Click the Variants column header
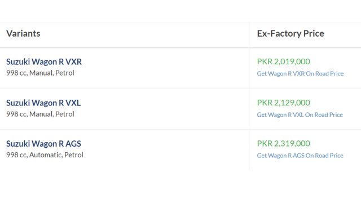Viewport: 361px width, 203px height. (23, 34)
